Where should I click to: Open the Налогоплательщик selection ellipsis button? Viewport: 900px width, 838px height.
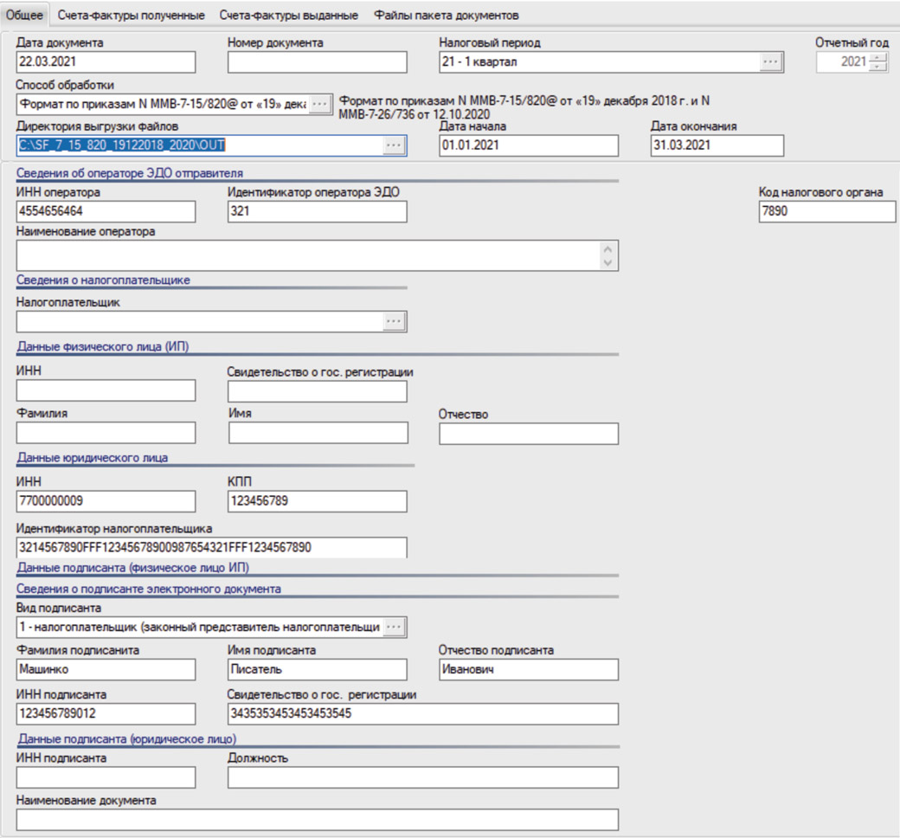tap(394, 322)
